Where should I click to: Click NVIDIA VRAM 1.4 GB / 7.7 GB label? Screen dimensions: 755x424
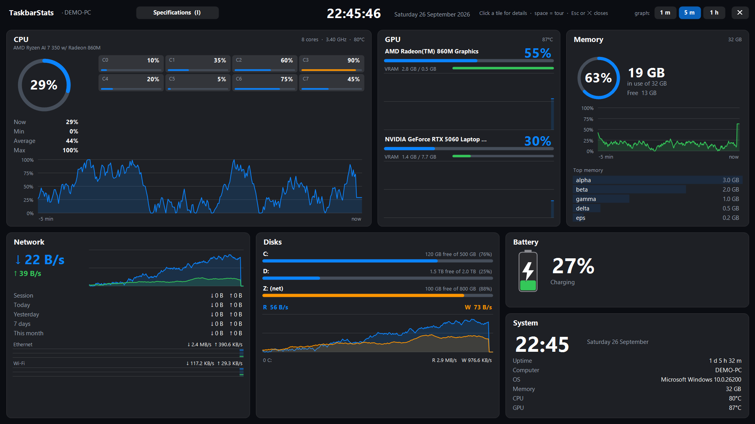tap(411, 157)
